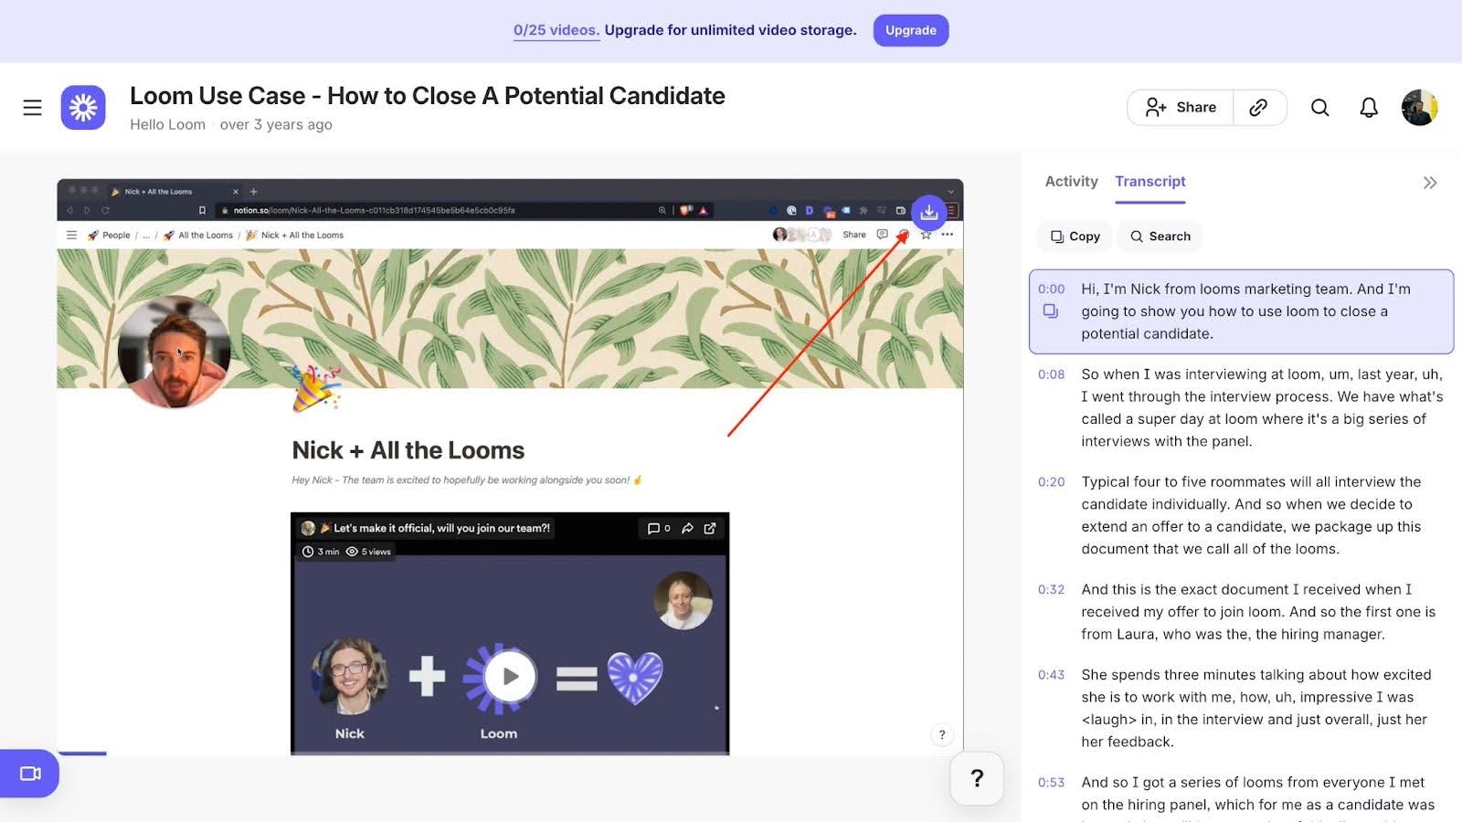The image size is (1462, 822).
Task: Jump to the 0:08 timestamp
Action: (x=1052, y=374)
